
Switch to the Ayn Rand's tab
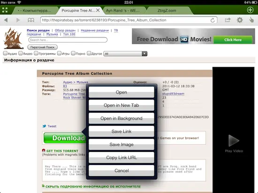[123, 10]
